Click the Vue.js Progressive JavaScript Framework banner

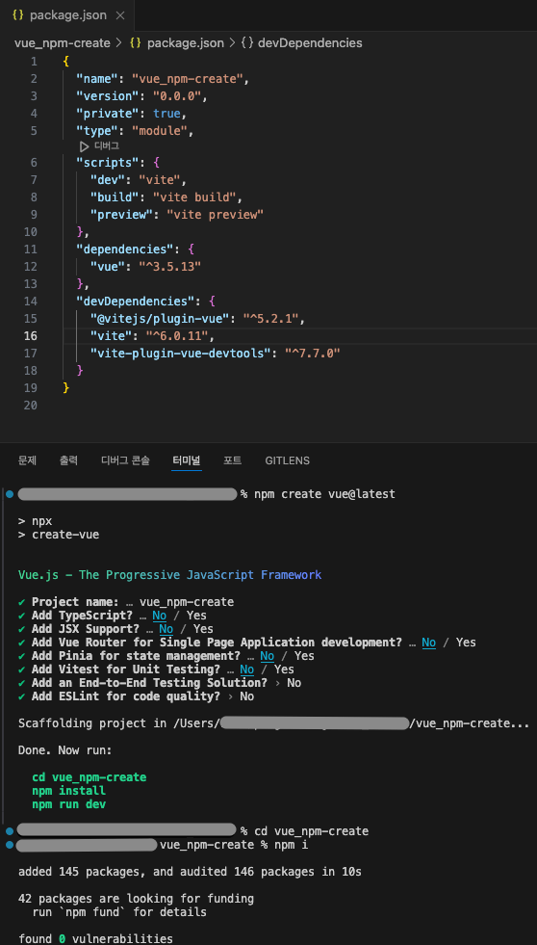click(169, 575)
